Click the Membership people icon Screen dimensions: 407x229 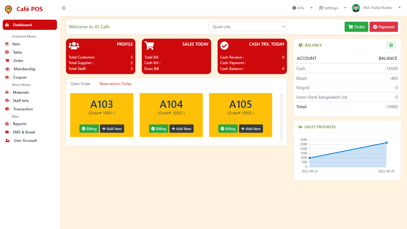click(x=7, y=69)
